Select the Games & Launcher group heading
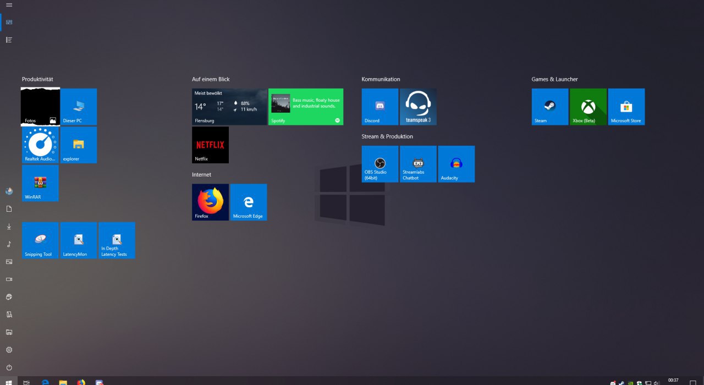 coord(554,79)
